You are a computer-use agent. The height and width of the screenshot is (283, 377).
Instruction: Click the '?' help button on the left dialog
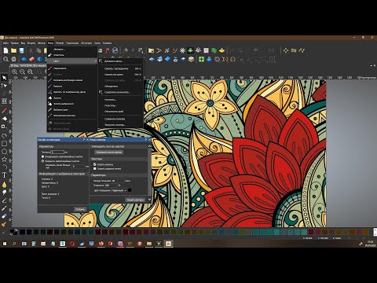pyautogui.click(x=84, y=140)
